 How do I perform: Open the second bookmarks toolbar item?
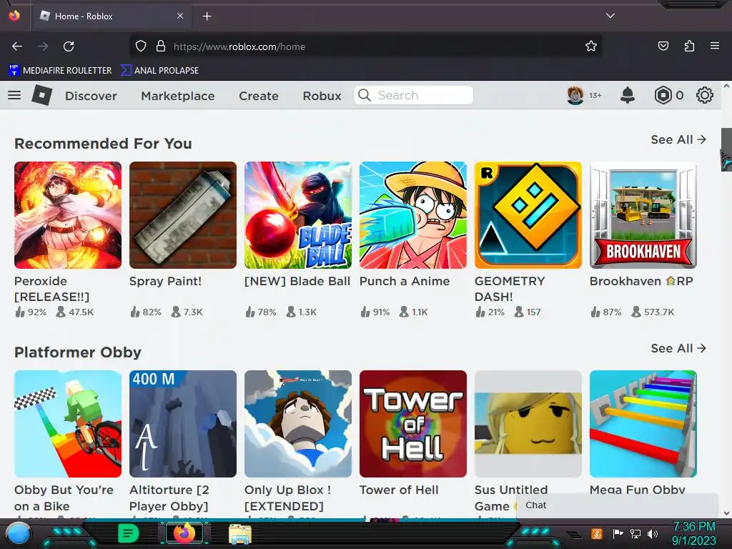[159, 71]
